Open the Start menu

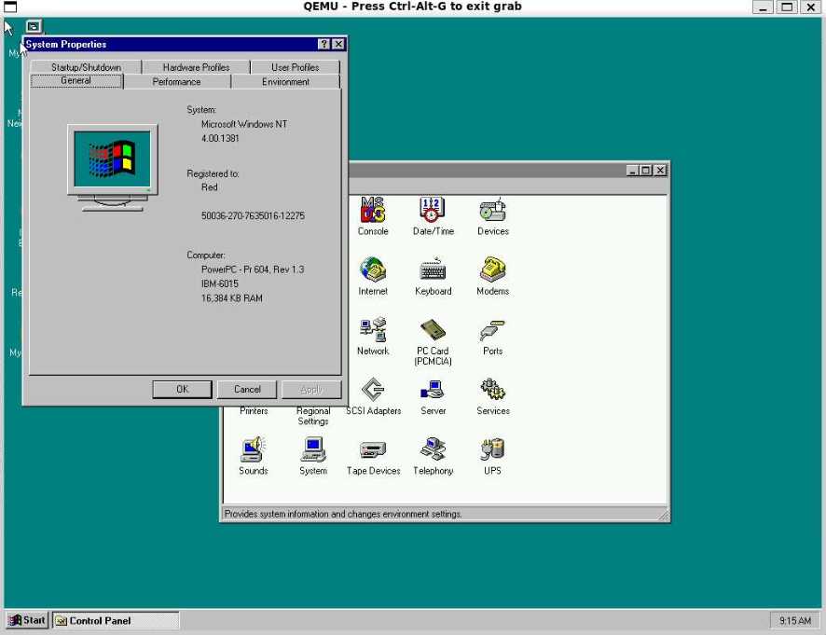[27, 620]
